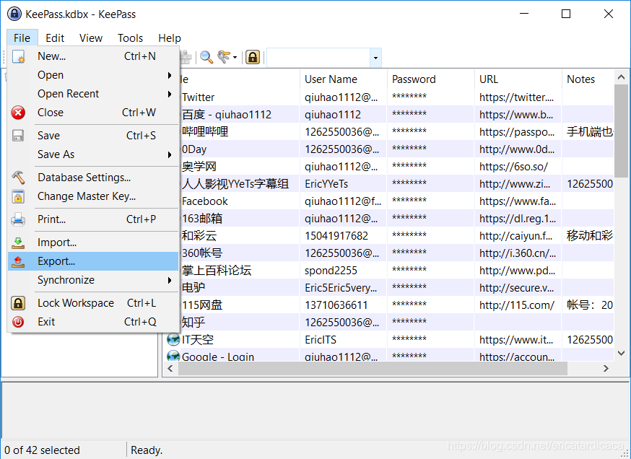Viewport: 631px width, 459px height.
Task: Choose Export... from the File menu
Action: coord(93,261)
